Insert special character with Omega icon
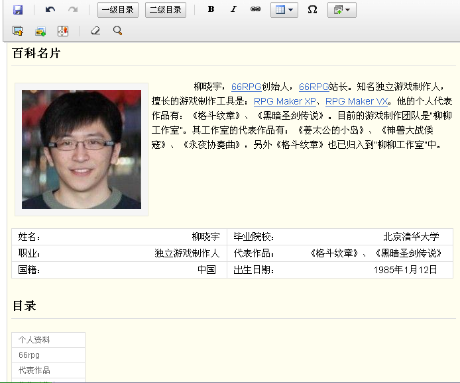The width and height of the screenshot is (460, 383). pos(312,10)
